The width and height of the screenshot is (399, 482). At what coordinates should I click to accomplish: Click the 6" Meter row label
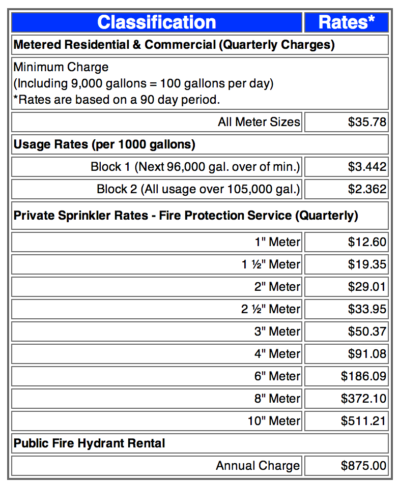coord(277,376)
